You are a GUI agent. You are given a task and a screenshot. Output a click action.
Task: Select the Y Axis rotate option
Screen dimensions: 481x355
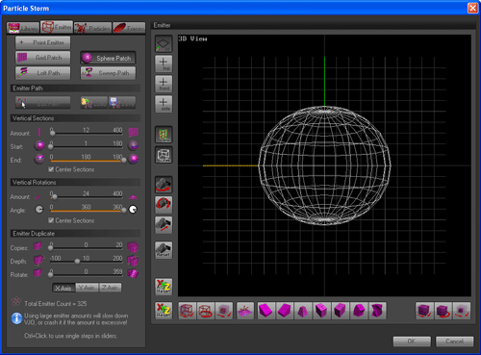[87, 288]
